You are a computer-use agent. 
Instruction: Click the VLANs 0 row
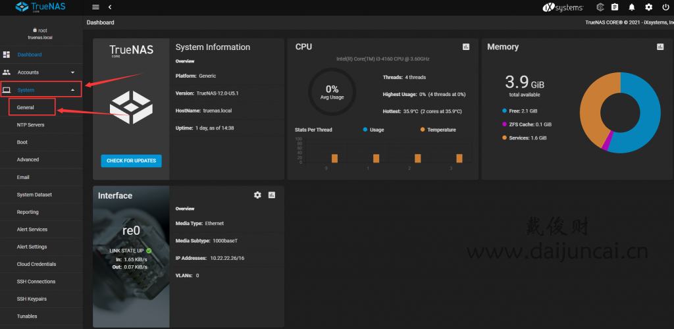(226, 275)
